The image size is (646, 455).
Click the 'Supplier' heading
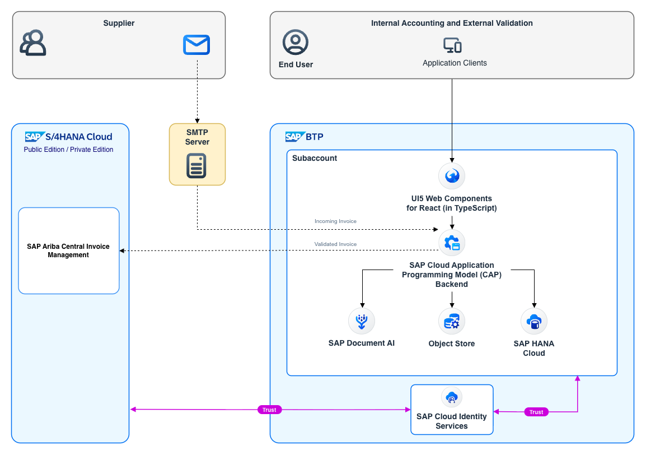tap(119, 23)
